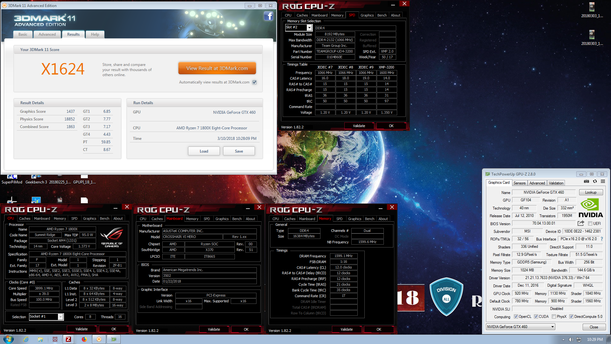Toggle the UEFI checkbox in GPU-Z
This screenshot has width=611, height=344.
[590, 224]
